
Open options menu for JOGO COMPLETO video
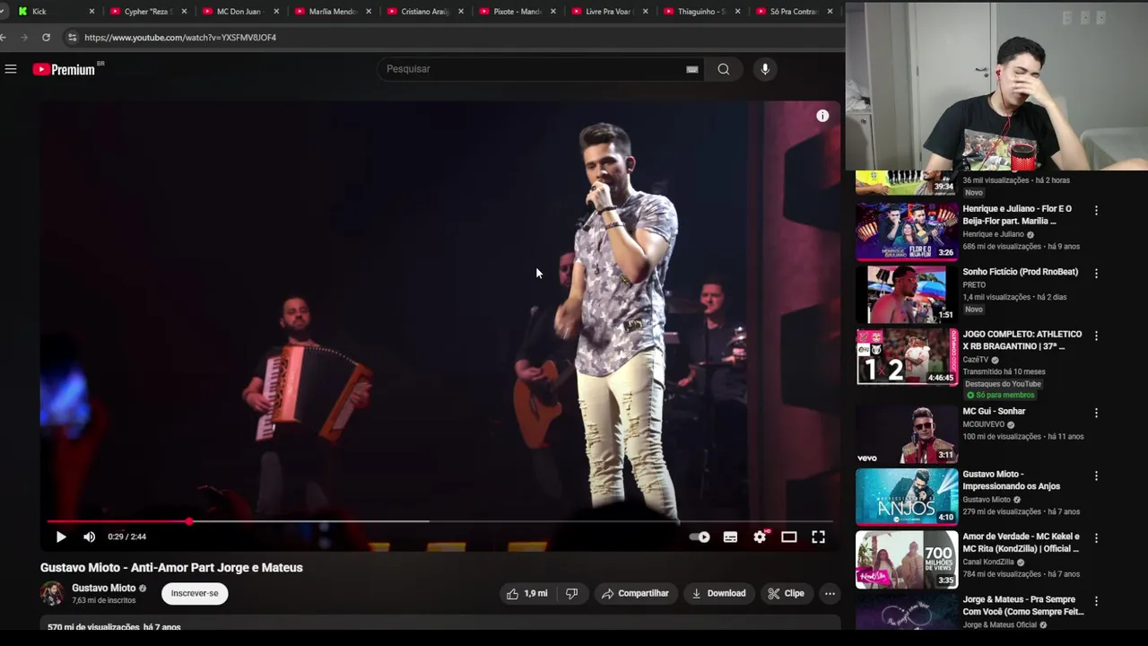(x=1096, y=336)
